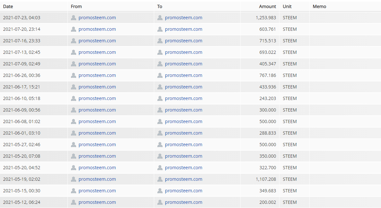The width and height of the screenshot is (381, 208).
Task: Click the From avatar icon in the 2021-05-19 row
Action: click(x=73, y=179)
